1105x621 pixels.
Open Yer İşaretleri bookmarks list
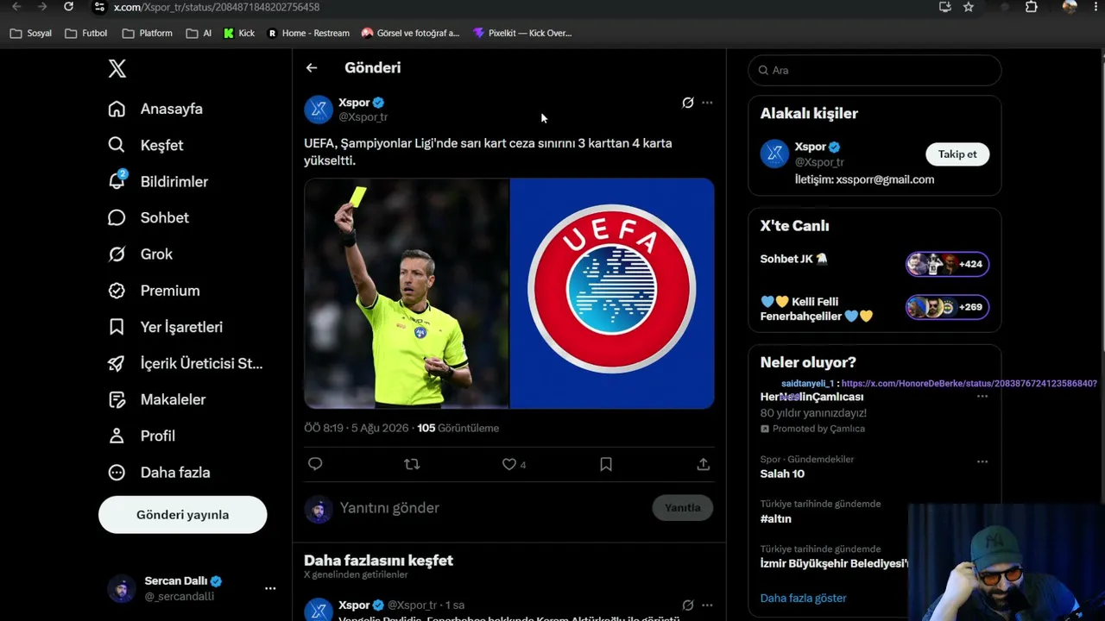pos(165,327)
